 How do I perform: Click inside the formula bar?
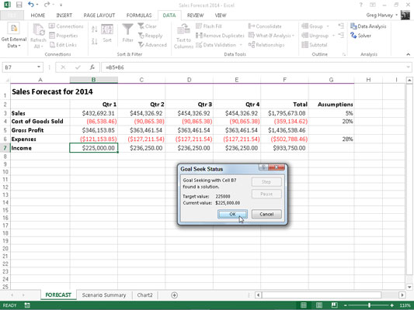[x=253, y=67]
